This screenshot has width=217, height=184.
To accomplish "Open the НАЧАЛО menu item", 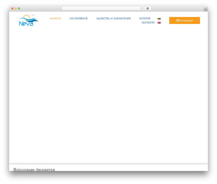I will pyautogui.click(x=55, y=18).
